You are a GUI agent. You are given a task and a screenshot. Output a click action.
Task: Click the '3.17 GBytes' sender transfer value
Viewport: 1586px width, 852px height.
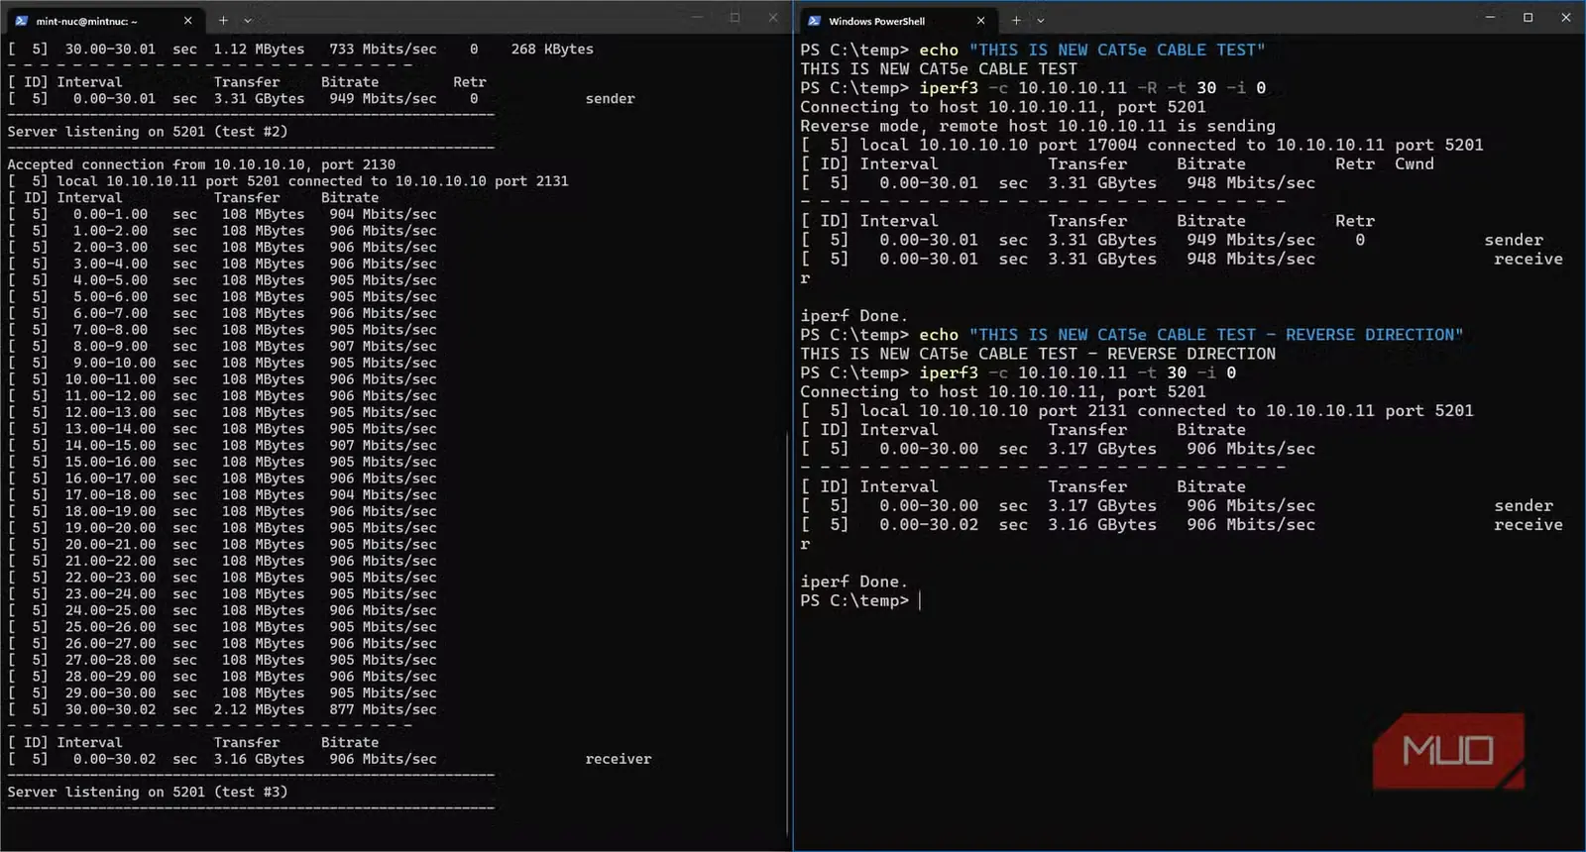click(x=1102, y=505)
